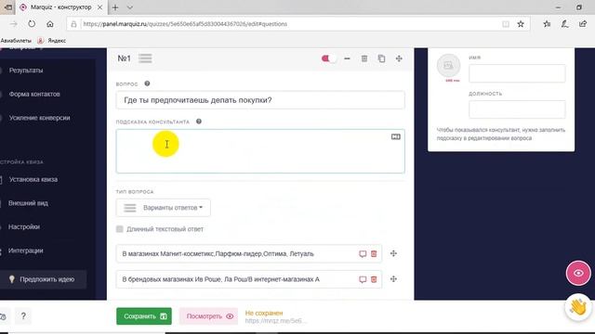Image resolution: width=595 pixels, height=334 pixels.
Task: Click Предложить идею button
Action: (43, 279)
